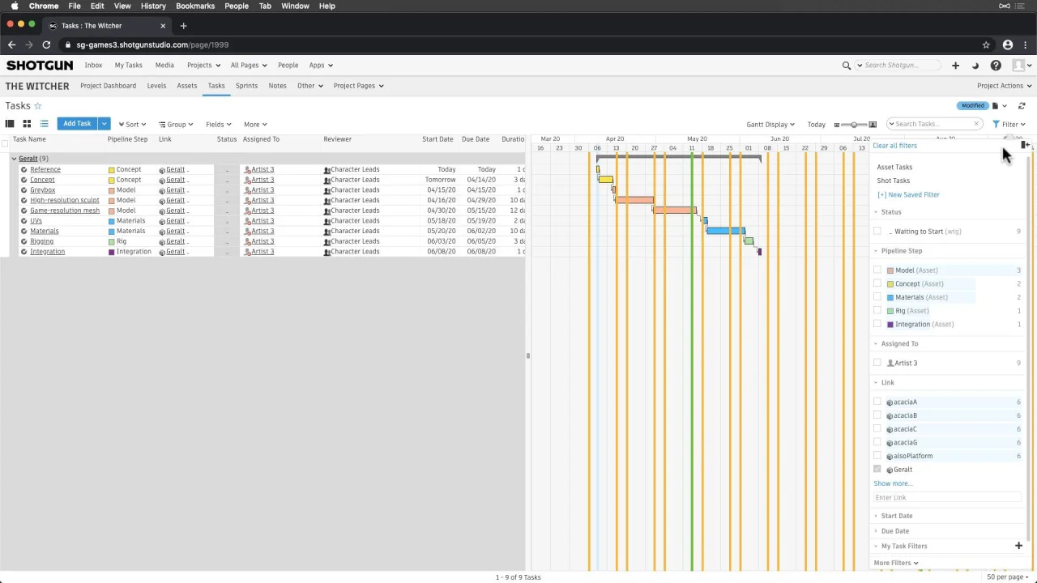The height and width of the screenshot is (583, 1037).
Task: Check the Concept pipeline step filter
Action: pos(877,284)
